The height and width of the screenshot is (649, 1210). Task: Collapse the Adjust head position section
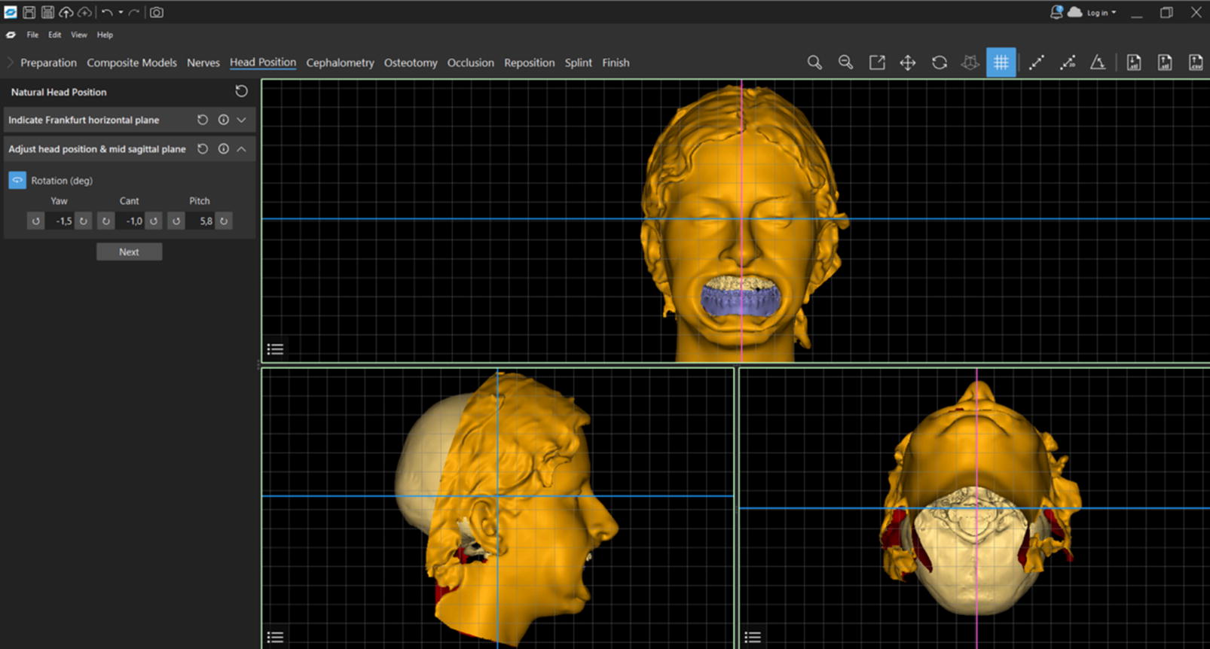[241, 149]
